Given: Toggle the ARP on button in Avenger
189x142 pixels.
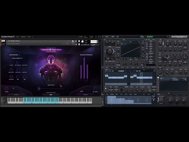Looking at the screenshot, I should (106, 89).
